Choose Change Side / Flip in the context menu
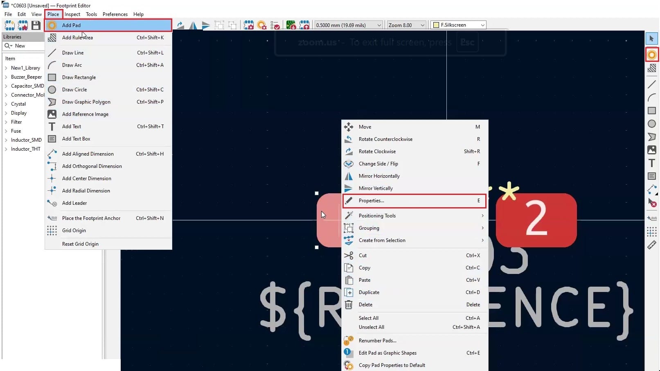The width and height of the screenshot is (660, 371). 414,164
